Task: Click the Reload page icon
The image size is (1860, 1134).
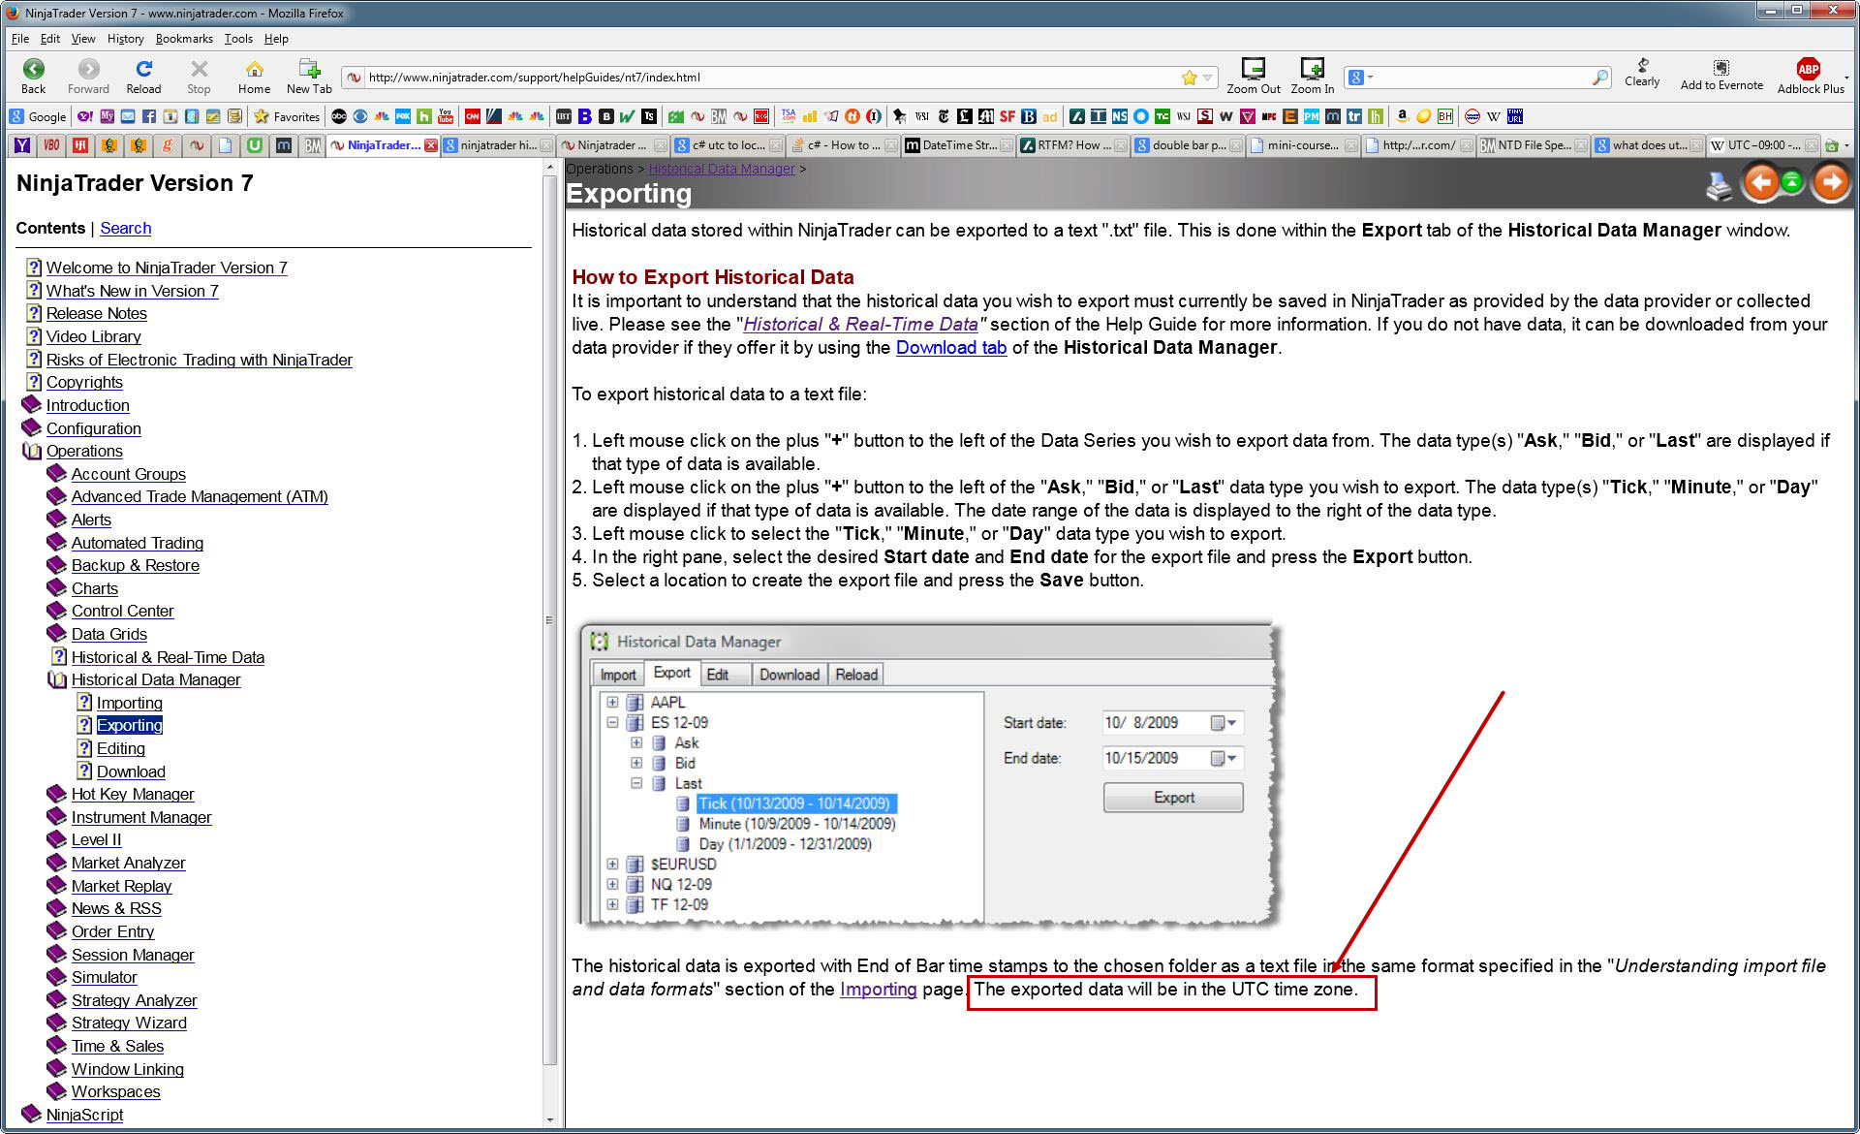Action: [x=143, y=70]
